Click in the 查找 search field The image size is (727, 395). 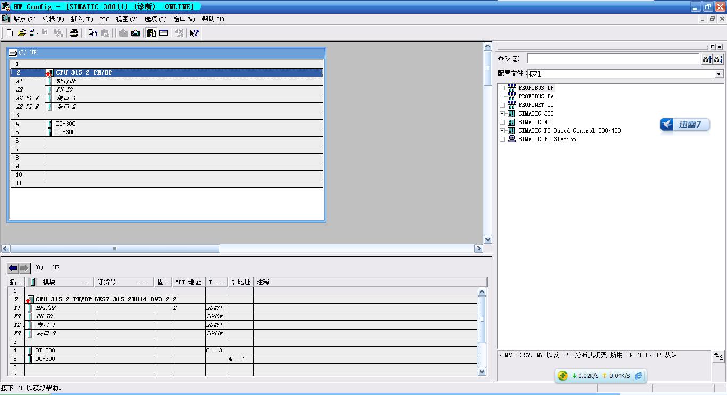[x=613, y=59]
